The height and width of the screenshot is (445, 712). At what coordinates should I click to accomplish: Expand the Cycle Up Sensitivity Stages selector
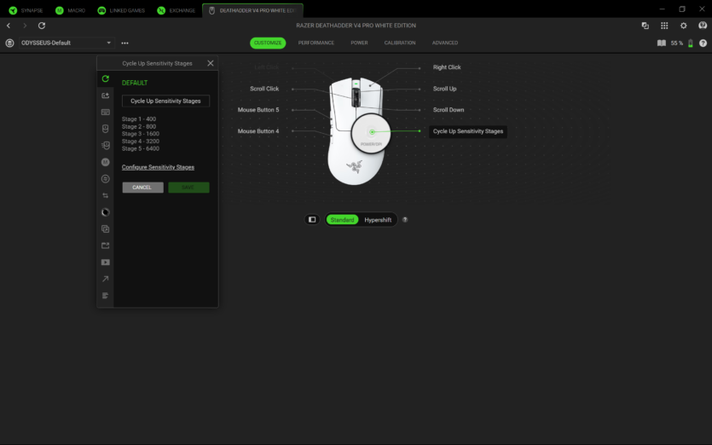click(x=165, y=101)
